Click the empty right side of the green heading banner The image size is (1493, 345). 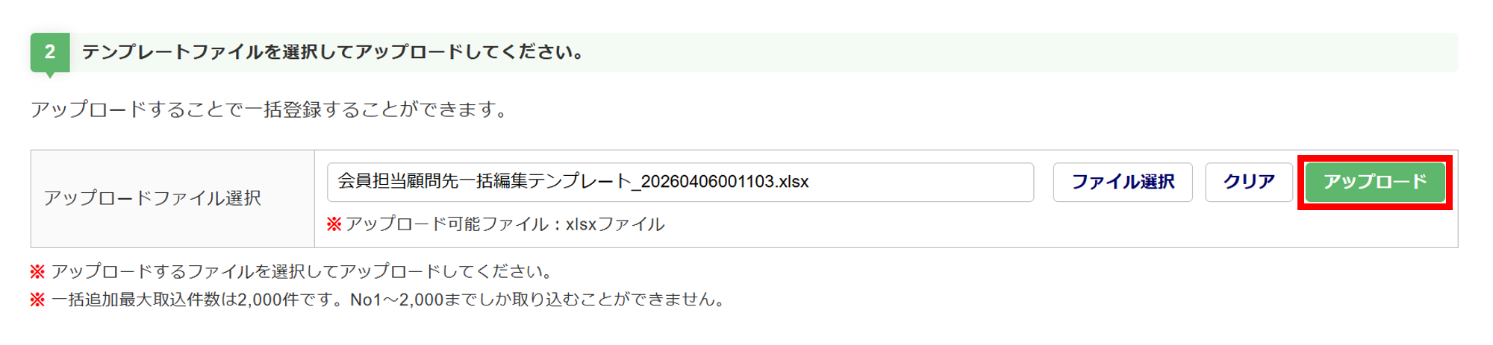point(1045,52)
